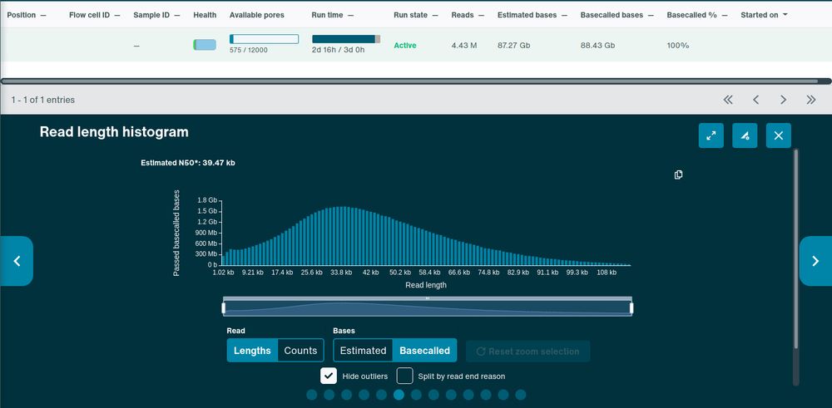The height and width of the screenshot is (408, 832).
Task: Click the Read length histogram title
Action: (x=114, y=132)
